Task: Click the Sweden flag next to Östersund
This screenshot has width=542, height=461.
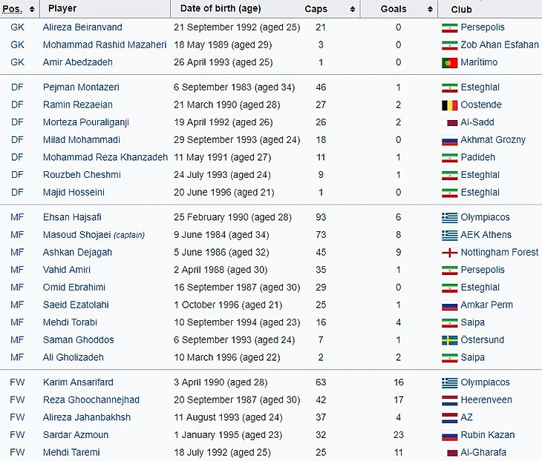Action: (448, 340)
